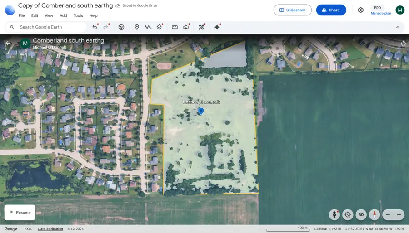This screenshot has height=233, width=409.
Task: Expand the Add menu dropdown
Action: click(x=63, y=15)
